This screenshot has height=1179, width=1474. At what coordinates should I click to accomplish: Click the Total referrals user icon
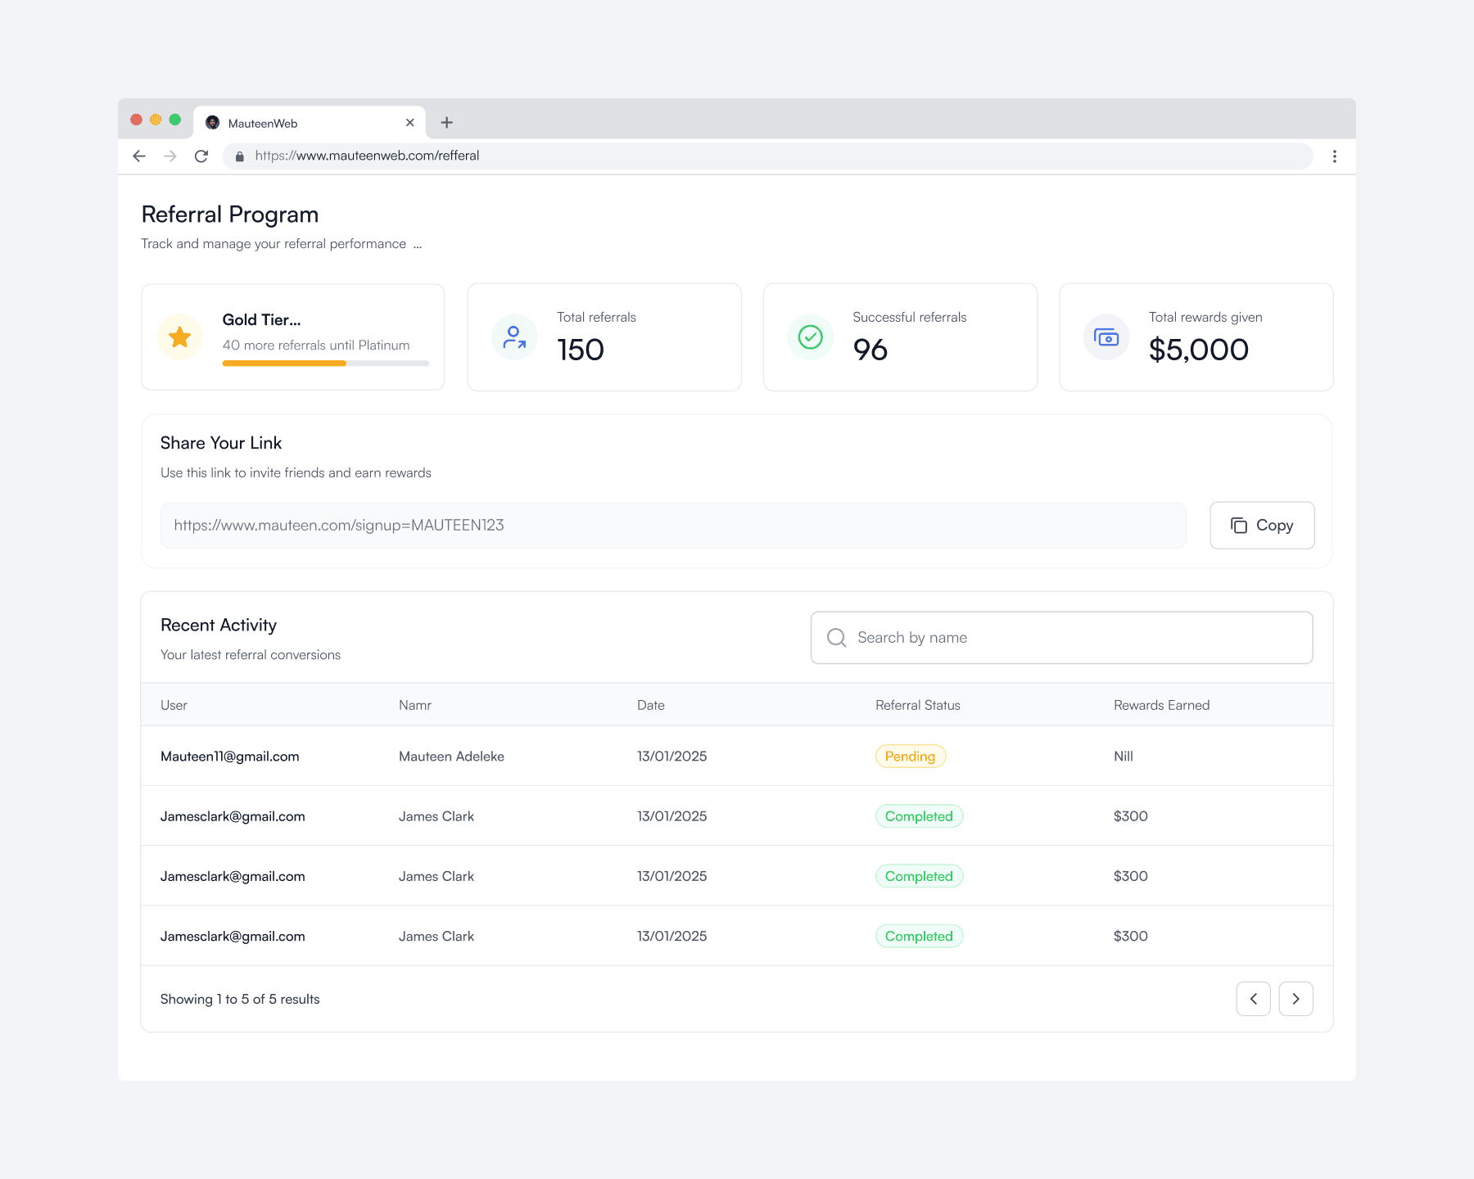[x=514, y=337]
